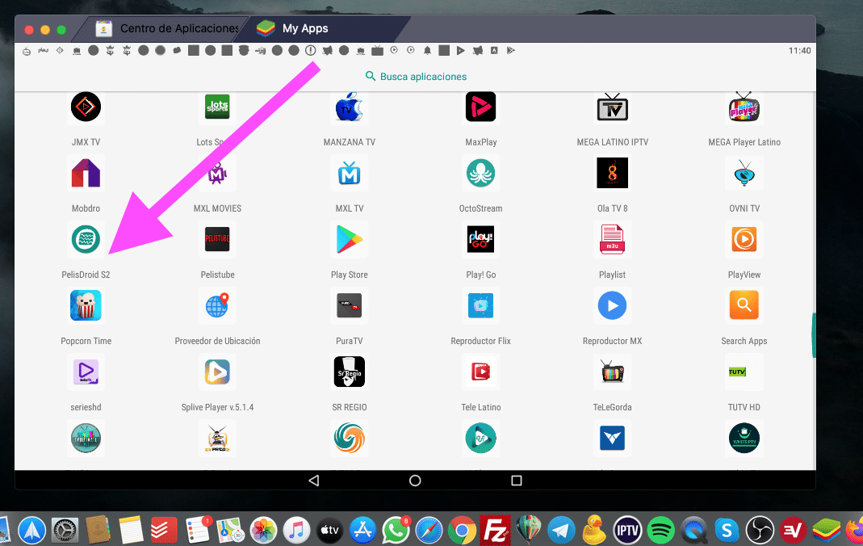Open MXL MOVIES
Viewport: 863px width, 546px height.
point(217,173)
